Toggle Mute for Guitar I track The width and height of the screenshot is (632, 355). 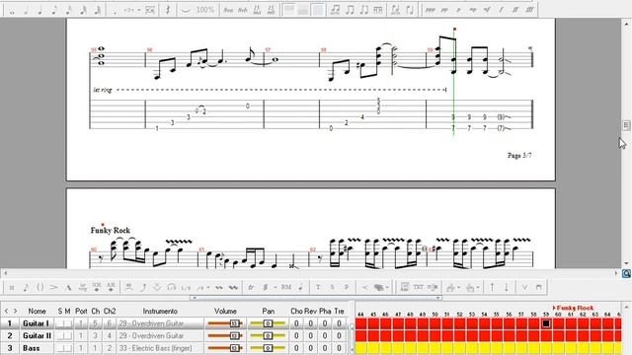pyautogui.click(x=68, y=323)
